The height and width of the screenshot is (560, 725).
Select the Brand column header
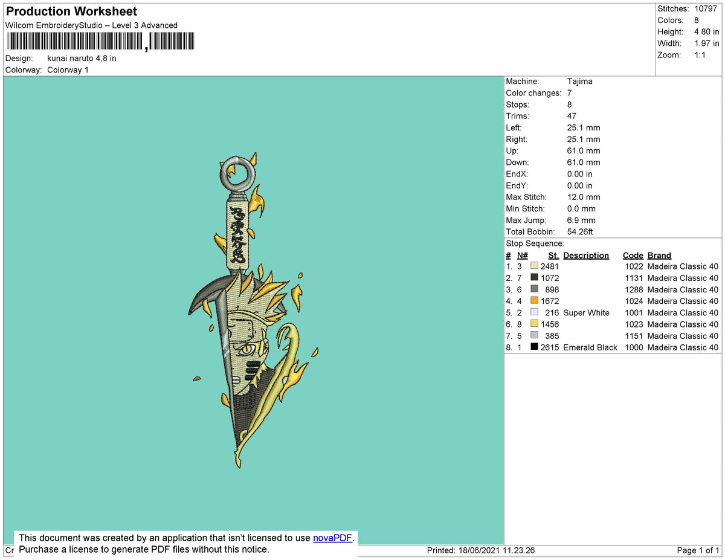pyautogui.click(x=659, y=256)
